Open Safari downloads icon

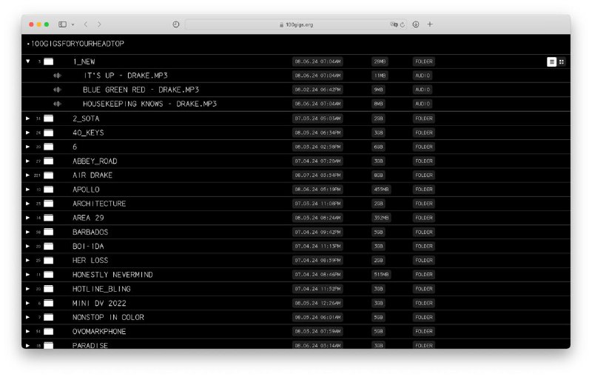416,24
